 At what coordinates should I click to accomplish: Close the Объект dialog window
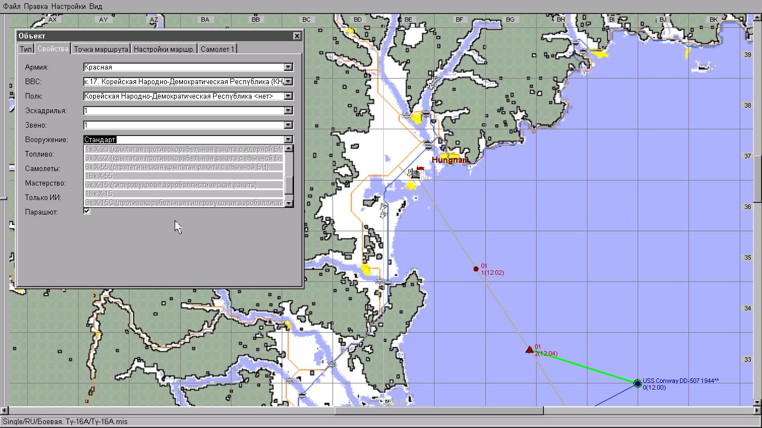297,36
